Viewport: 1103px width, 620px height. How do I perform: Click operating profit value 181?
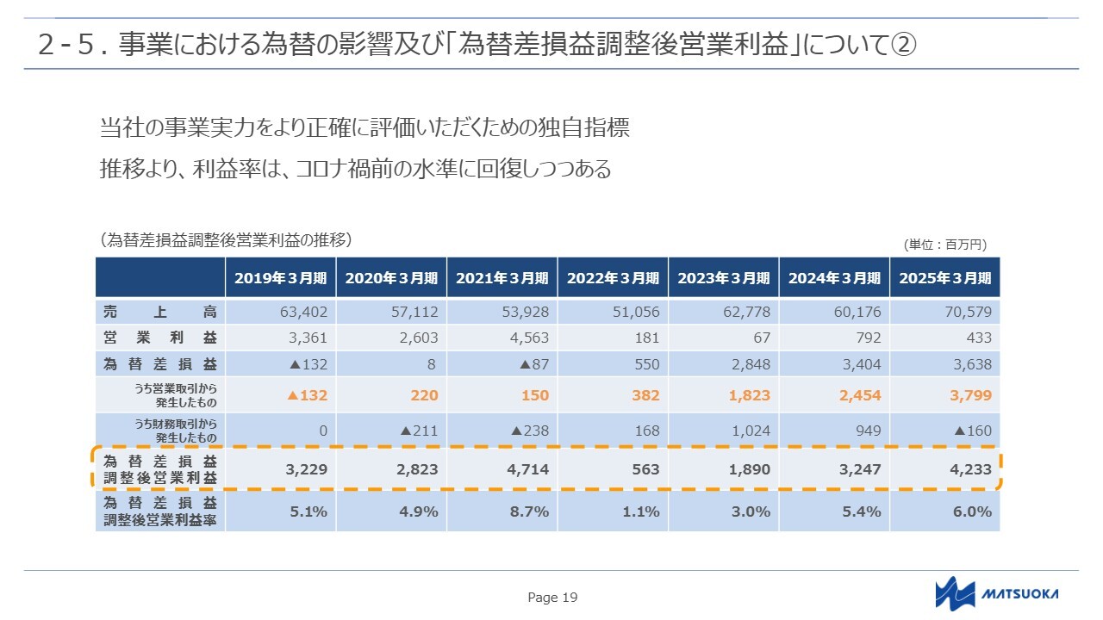coord(647,338)
